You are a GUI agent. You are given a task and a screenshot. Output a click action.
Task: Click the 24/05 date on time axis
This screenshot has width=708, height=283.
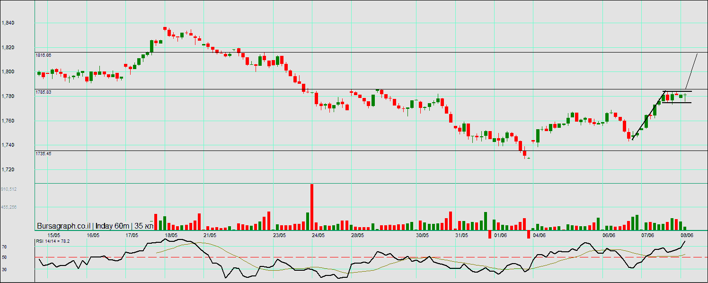pos(318,235)
